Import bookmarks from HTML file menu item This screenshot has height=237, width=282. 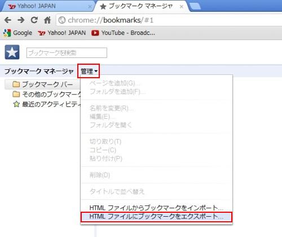(x=157, y=208)
